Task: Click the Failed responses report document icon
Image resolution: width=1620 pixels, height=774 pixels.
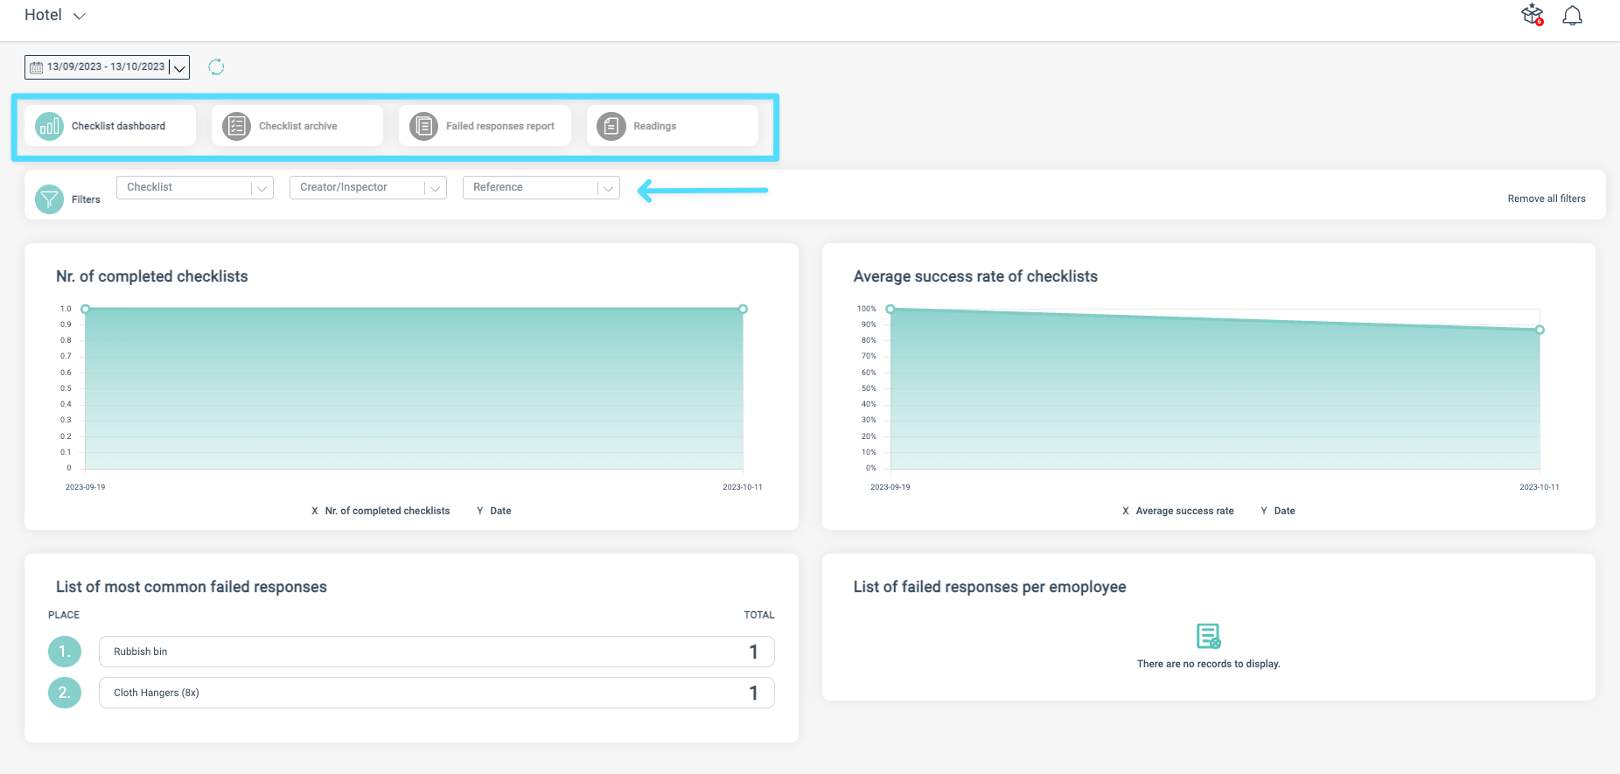Action: (x=423, y=126)
